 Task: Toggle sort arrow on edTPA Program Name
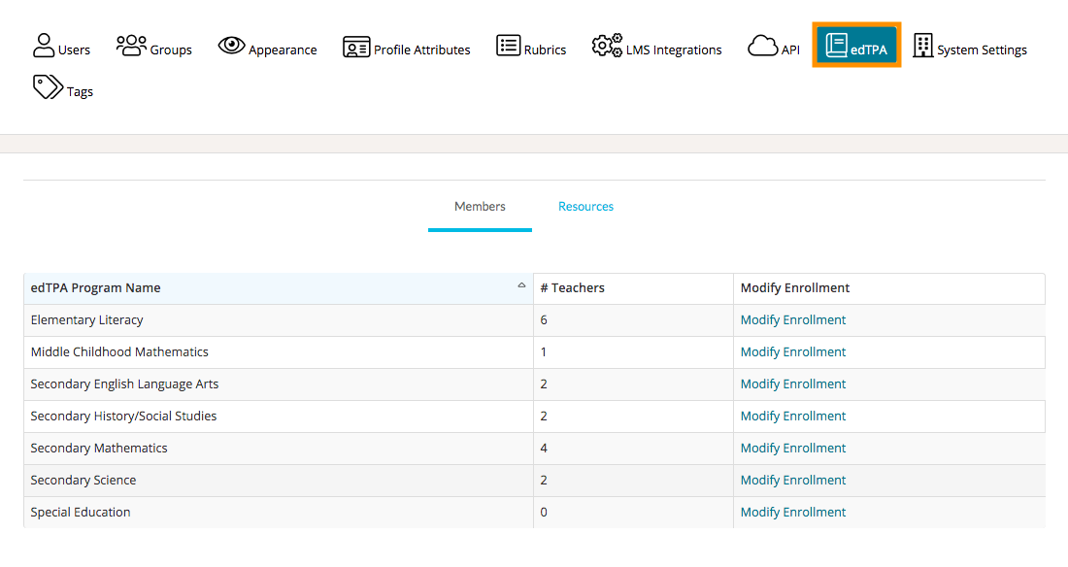point(521,285)
